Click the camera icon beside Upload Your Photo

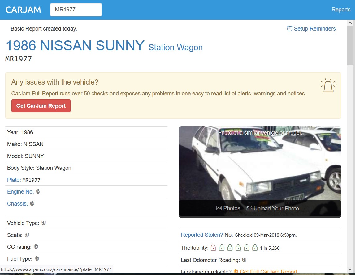click(249, 208)
